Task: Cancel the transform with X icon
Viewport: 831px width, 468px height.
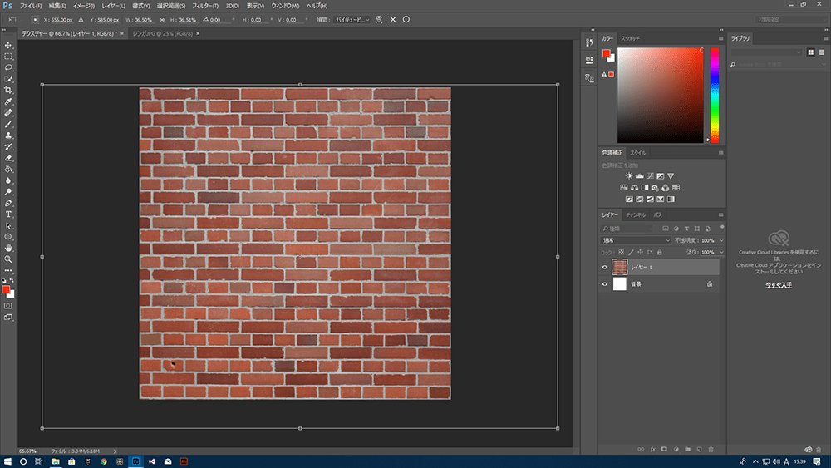Action: [x=392, y=19]
